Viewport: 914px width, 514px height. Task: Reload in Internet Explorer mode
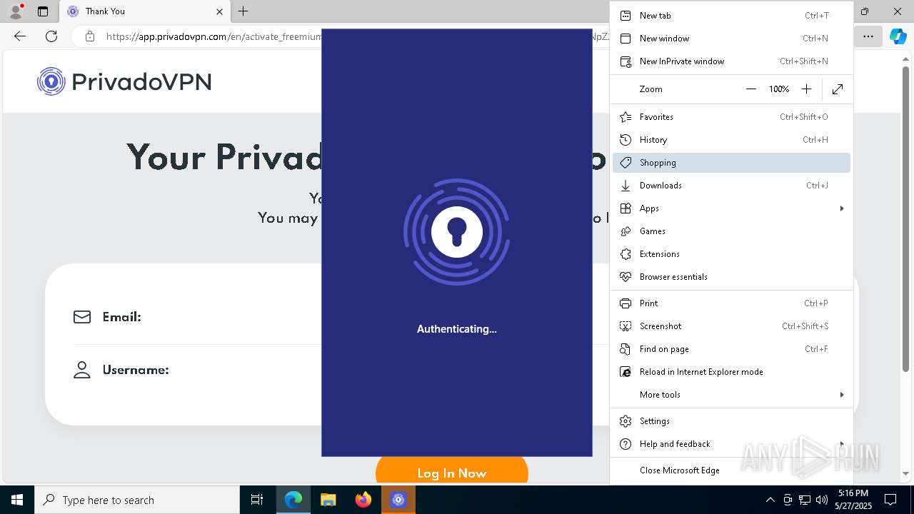coord(731,372)
